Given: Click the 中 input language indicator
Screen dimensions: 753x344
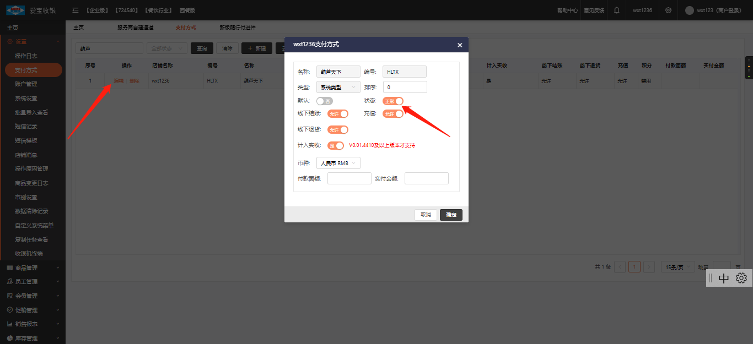Looking at the screenshot, I should (x=724, y=278).
